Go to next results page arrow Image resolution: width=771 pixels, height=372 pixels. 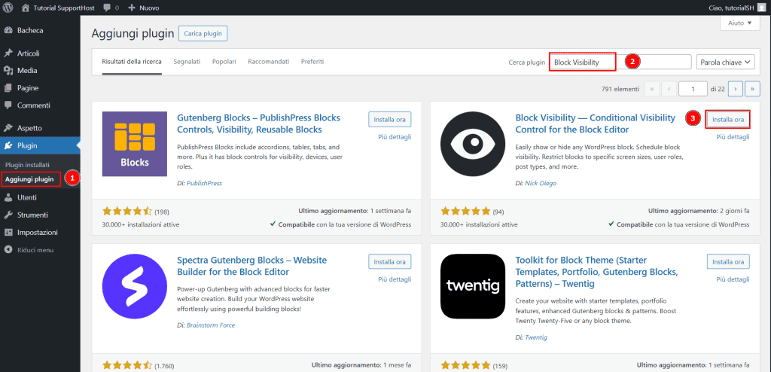pyautogui.click(x=735, y=89)
